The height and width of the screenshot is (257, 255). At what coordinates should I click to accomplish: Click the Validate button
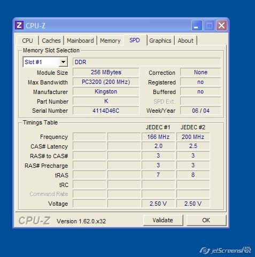pyautogui.click(x=163, y=220)
